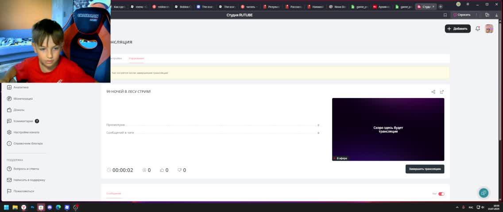
Task: Click the notifications bell icon
Action: pos(478,29)
